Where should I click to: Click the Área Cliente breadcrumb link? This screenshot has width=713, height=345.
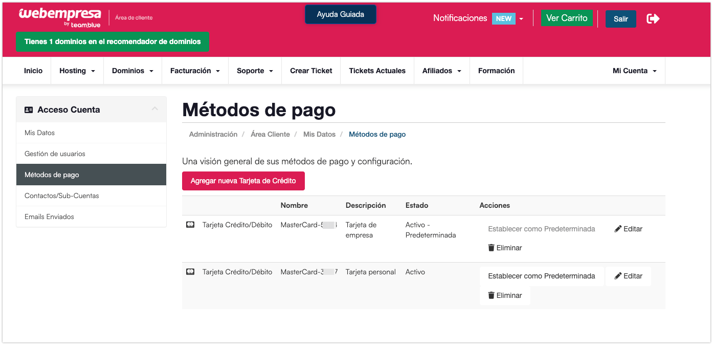[270, 134]
